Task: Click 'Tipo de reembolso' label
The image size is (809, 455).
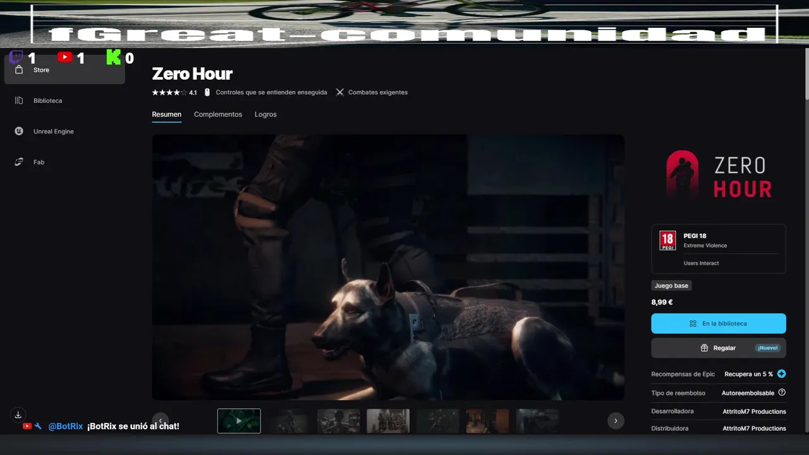Action: [x=678, y=393]
